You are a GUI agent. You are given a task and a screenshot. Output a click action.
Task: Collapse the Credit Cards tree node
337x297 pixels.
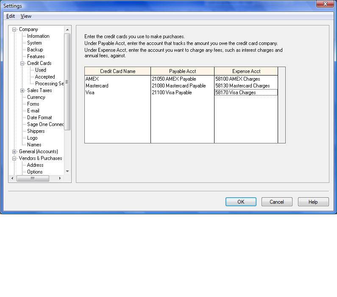click(x=22, y=64)
